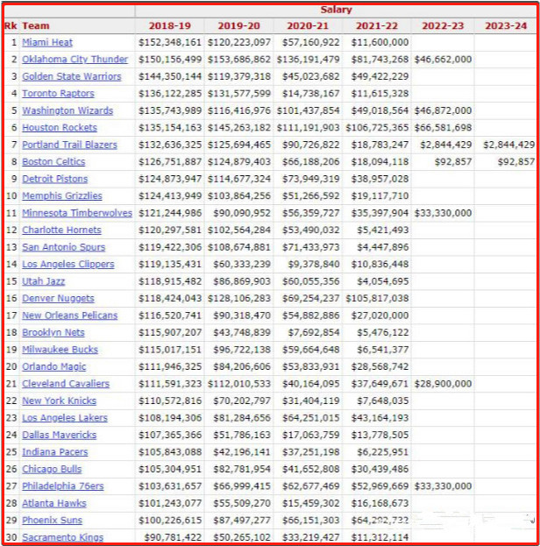540x546 pixels.
Task: Click the Cleveland Cavaliers link
Action: 66,384
